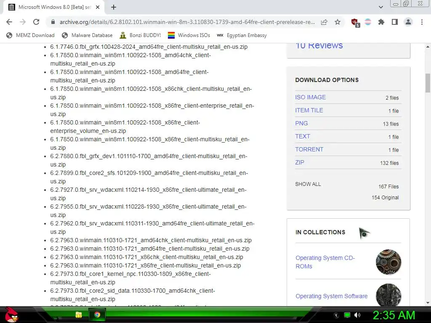The width and height of the screenshot is (431, 323).
Task: Select 6.2.7963.0.winmain amd64chk entry
Action: 151,240
